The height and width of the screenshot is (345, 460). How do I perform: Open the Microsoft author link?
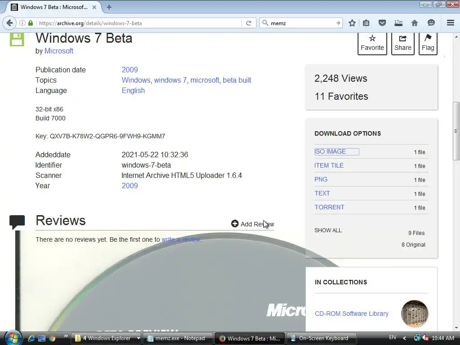pyautogui.click(x=59, y=51)
